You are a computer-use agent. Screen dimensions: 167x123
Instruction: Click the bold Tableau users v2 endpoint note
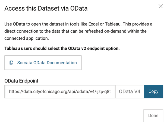click(62, 48)
